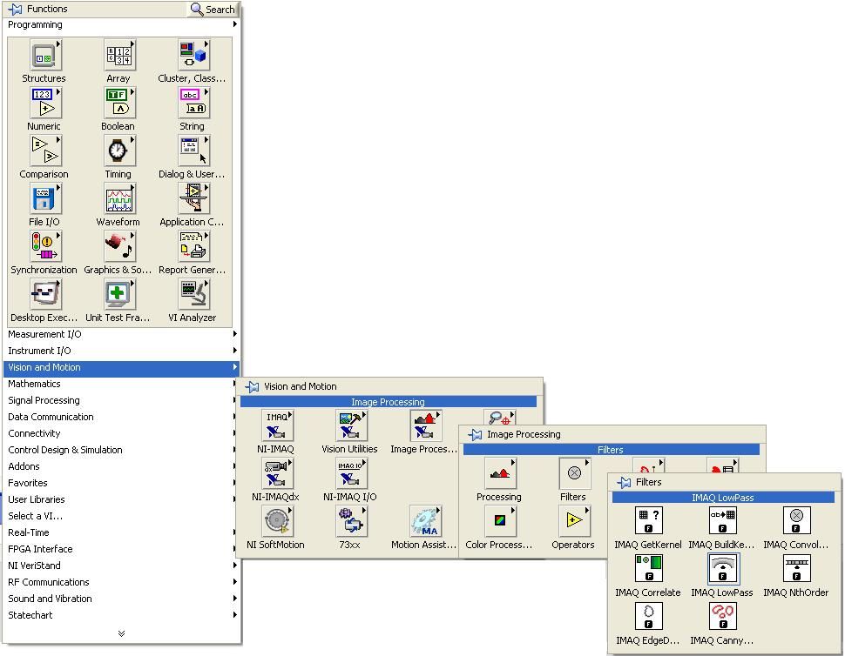Select the Boolean palette icon
845x656 pixels.
119,103
